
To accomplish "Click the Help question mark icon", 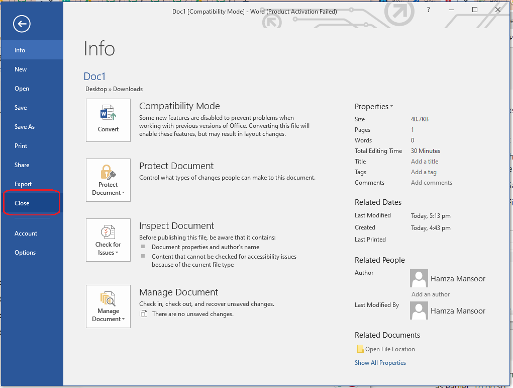I will (428, 10).
